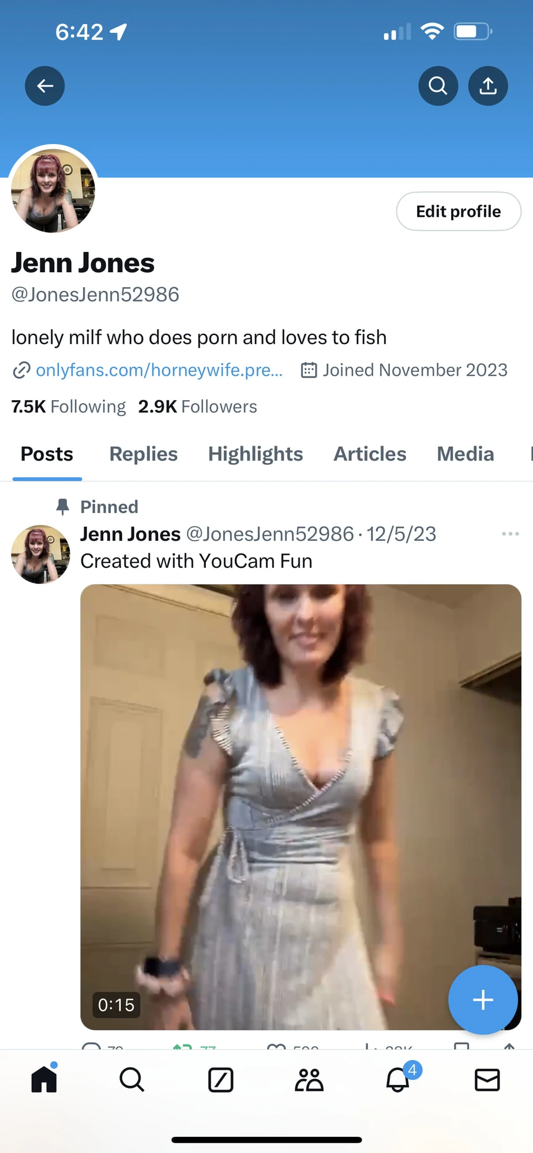
Task: Open Direct Messages envelope icon
Action: point(487,1079)
